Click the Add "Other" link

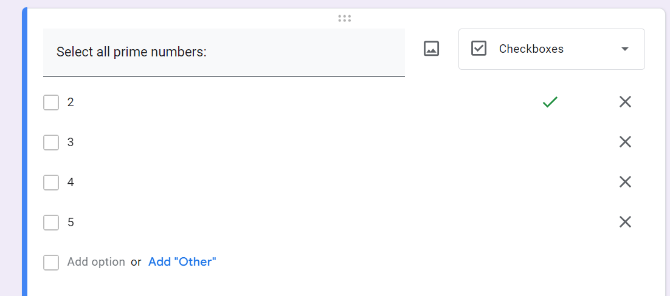click(x=182, y=262)
